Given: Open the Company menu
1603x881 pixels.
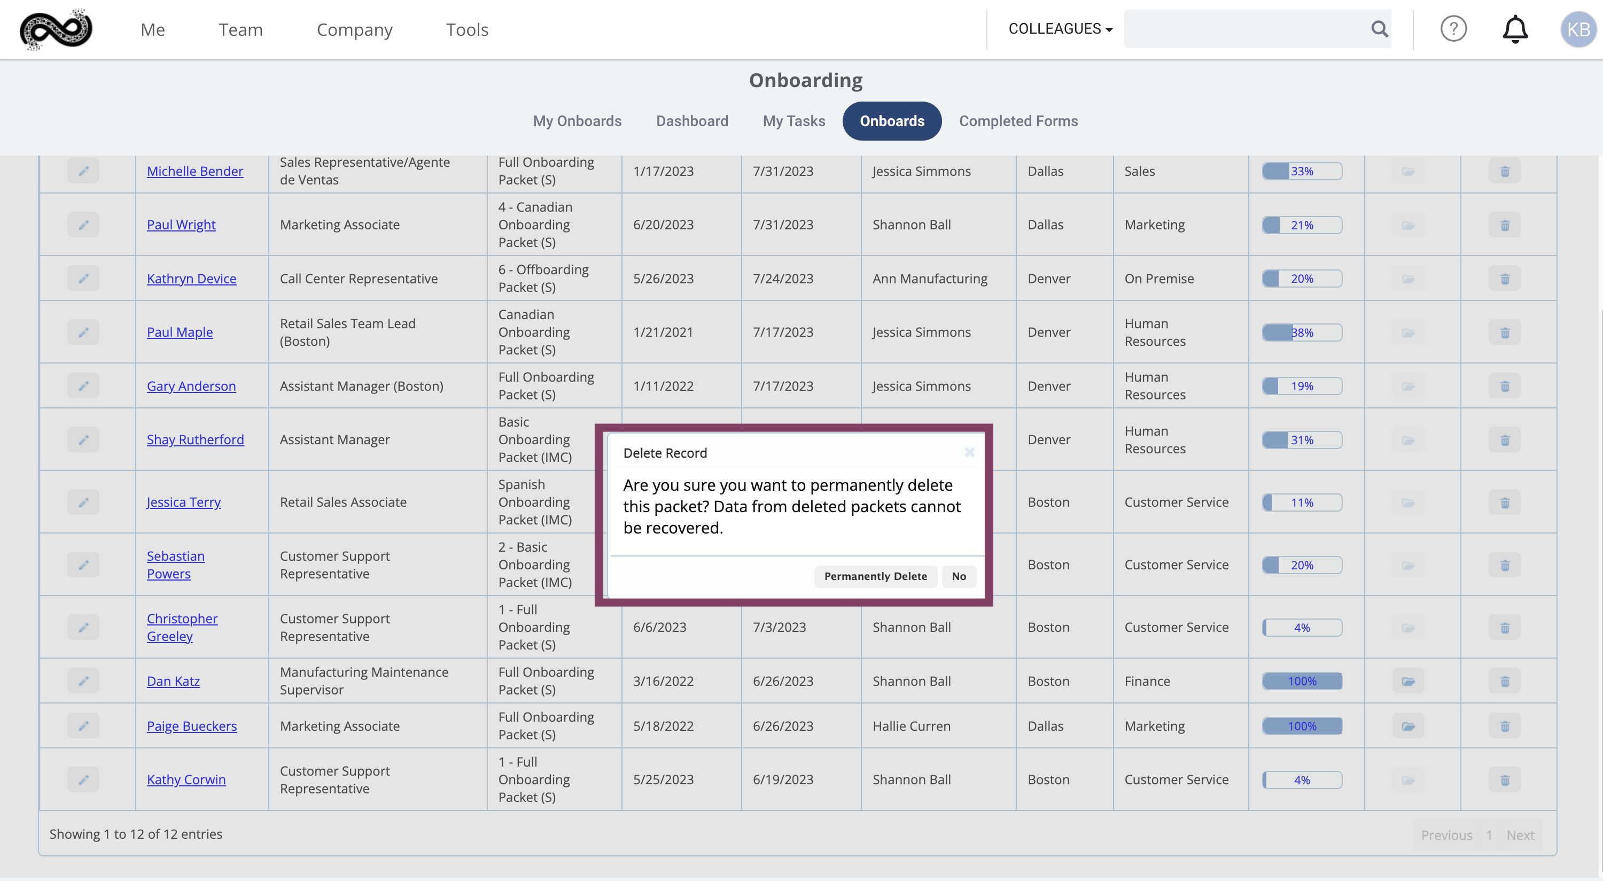Looking at the screenshot, I should click(x=354, y=29).
